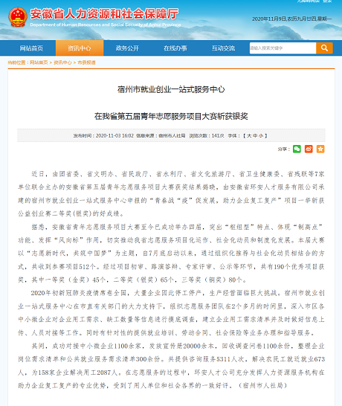342x406 pixels.
Task: Click the paragraph beginning 近日，由团省委
Action: 171,193
